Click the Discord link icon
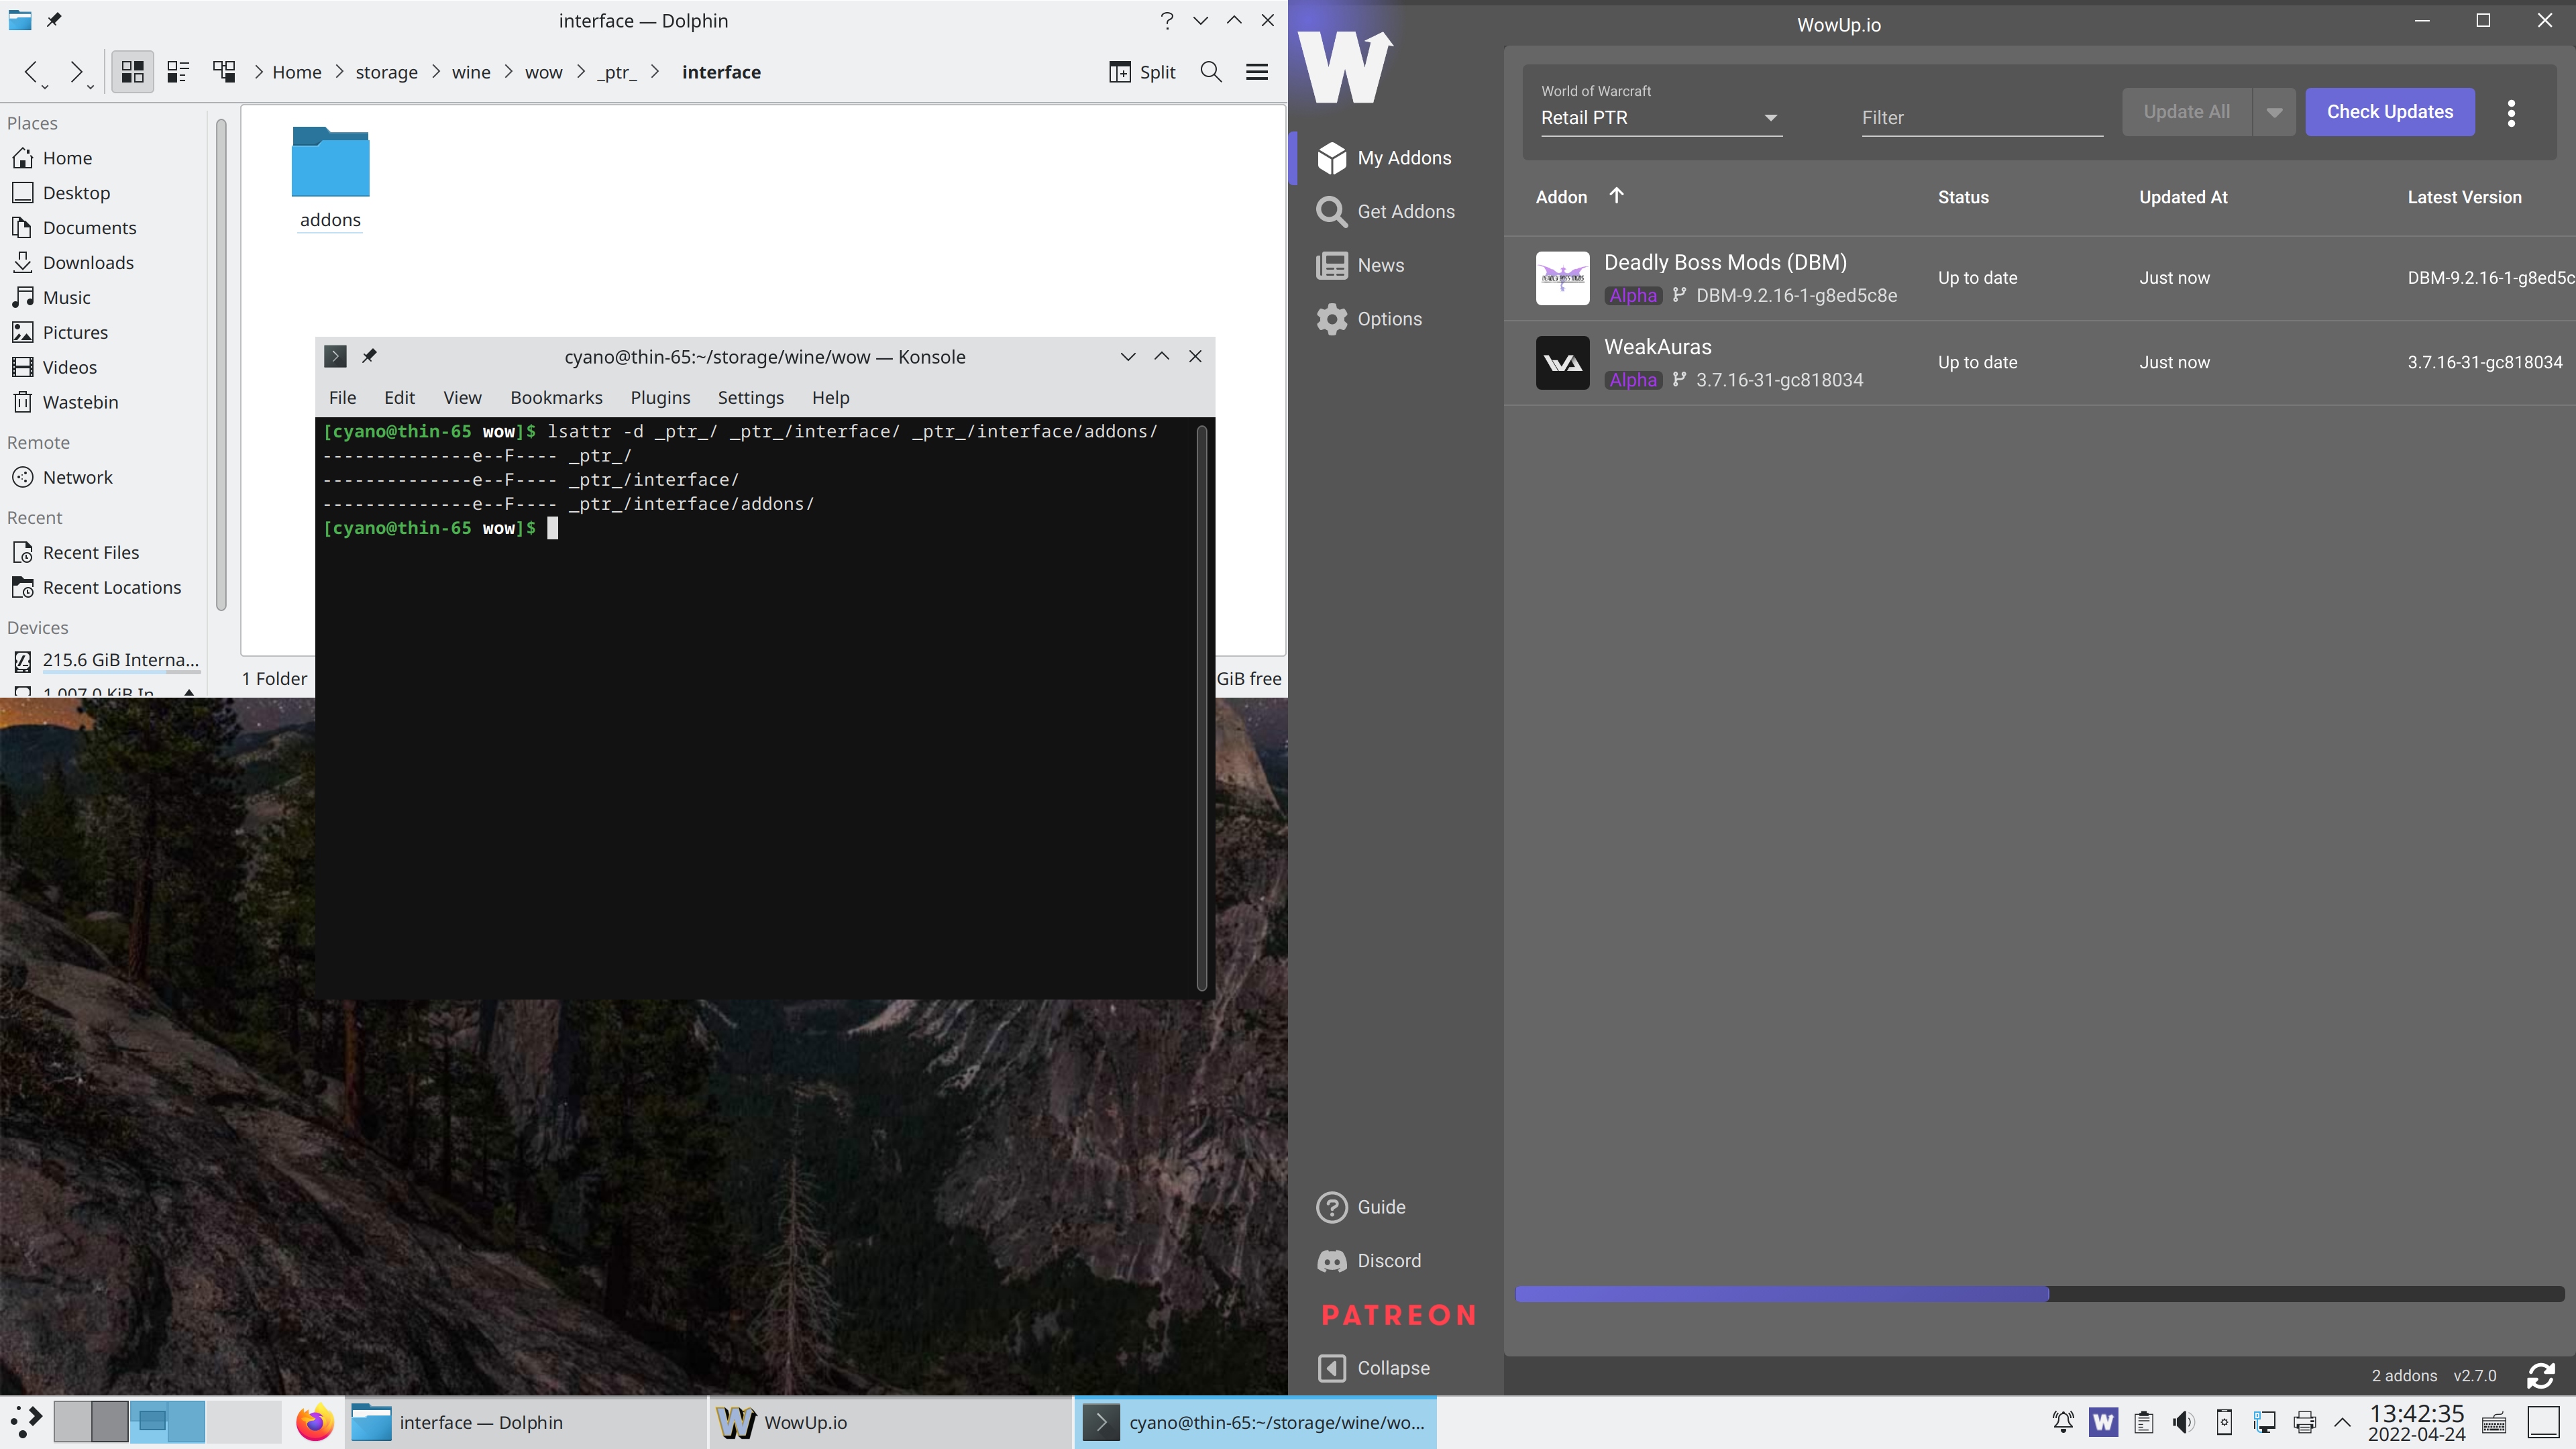Image resolution: width=2576 pixels, height=1449 pixels. coord(1331,1261)
